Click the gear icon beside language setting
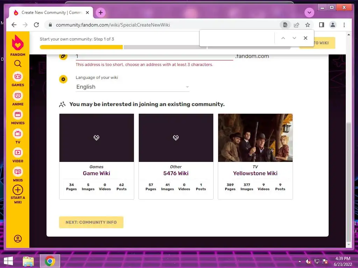The image size is (358, 268). (63, 79)
